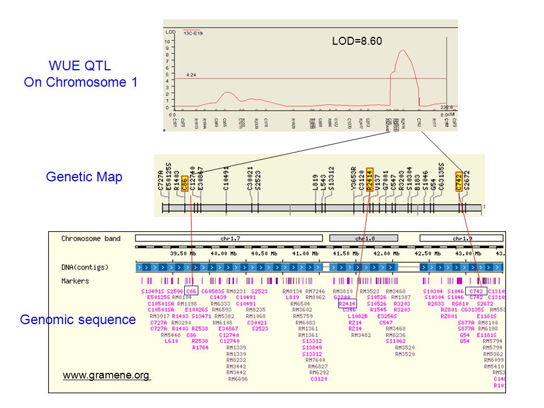The height and width of the screenshot is (408, 544).
Task: Click marker RM7246 in genomic sequence
Action: (315, 291)
